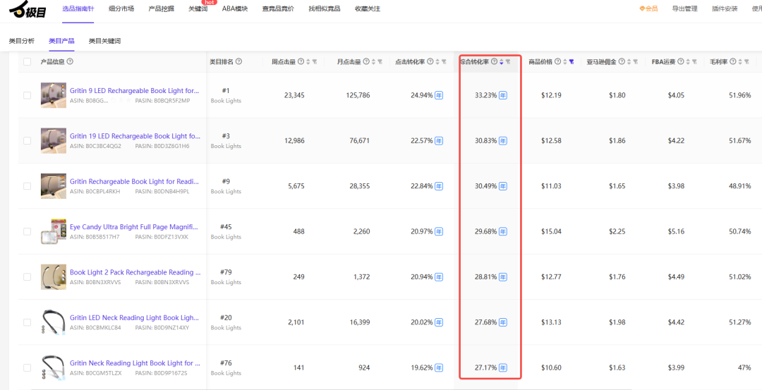Screen dimensions: 762x390
Task: Sort table by 月点击量 column
Action: (373, 61)
